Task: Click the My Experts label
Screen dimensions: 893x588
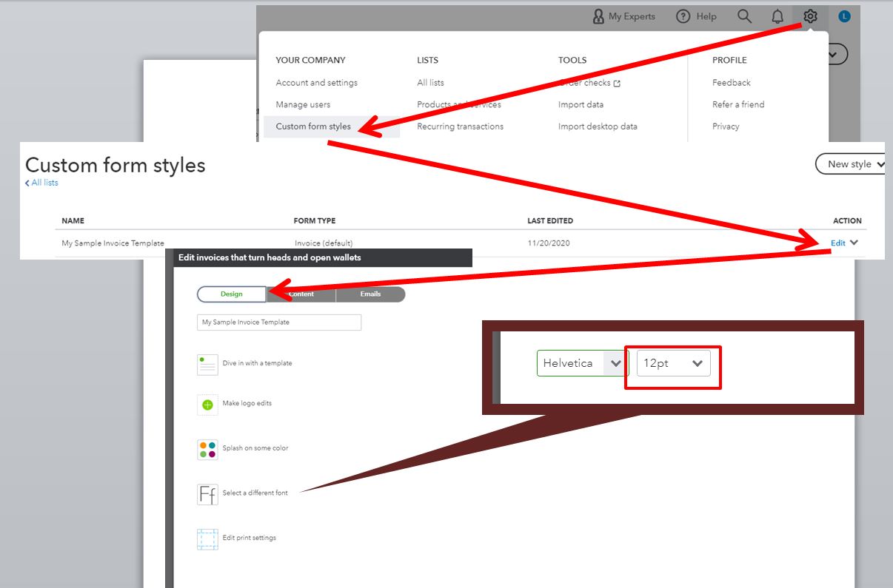Action: pos(632,16)
